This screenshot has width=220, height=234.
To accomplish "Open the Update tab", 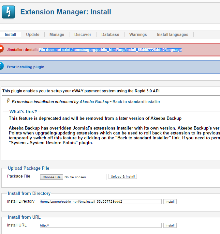I will pyautogui.click(x=33, y=35).
